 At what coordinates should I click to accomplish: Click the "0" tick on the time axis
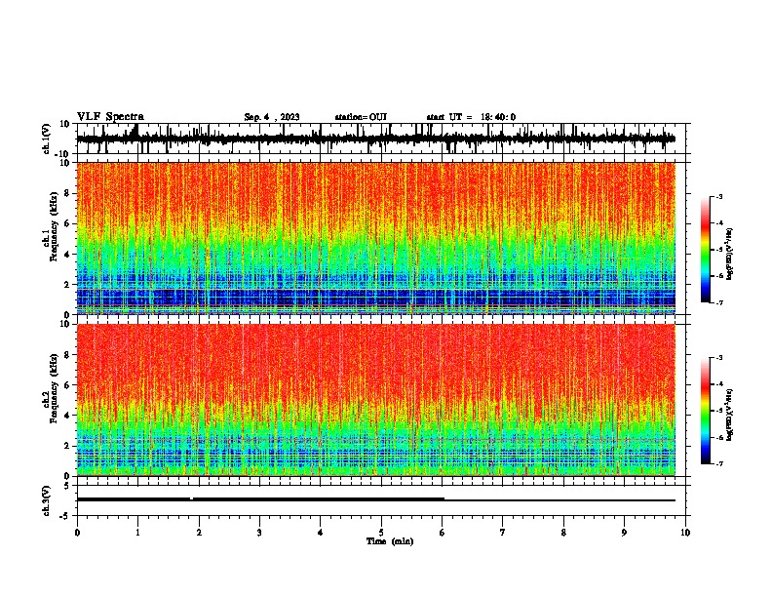[77, 533]
